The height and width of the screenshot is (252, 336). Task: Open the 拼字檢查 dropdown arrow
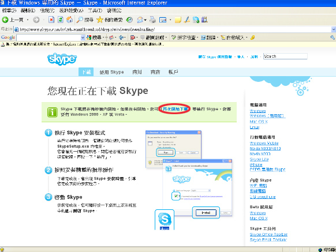point(197,37)
